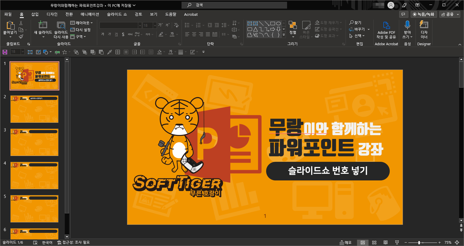Open Adobe PDF 작성 및 공유 icon

pos(386,25)
